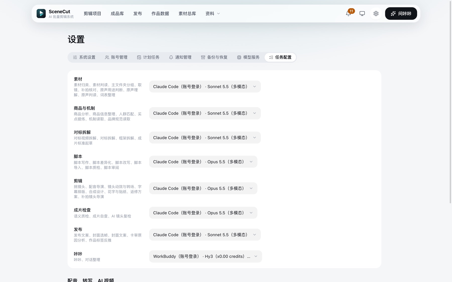Open notifications bell with 11 badge

[x=349, y=14]
